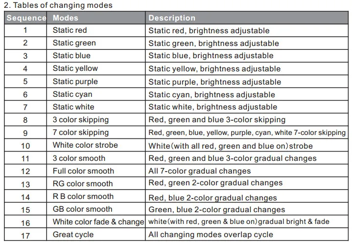Image resolution: width=352 pixels, height=243 pixels.
Task: Click the Description column header
Action: [x=247, y=18]
